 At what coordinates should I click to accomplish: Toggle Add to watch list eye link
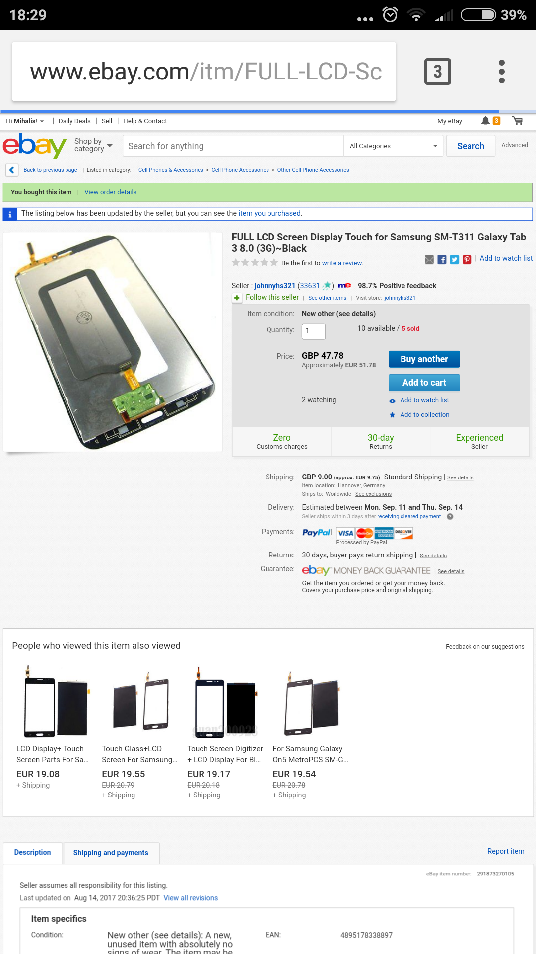419,400
